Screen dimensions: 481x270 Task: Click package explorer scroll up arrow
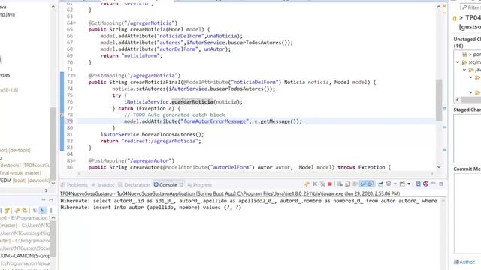point(53,7)
